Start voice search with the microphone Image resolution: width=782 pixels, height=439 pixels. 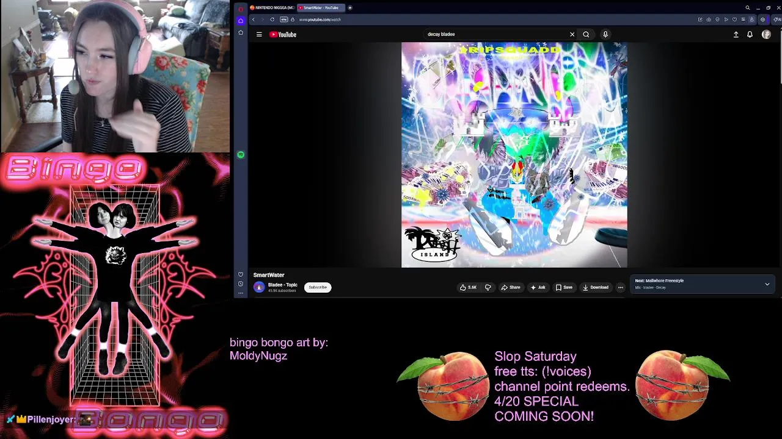tap(605, 34)
